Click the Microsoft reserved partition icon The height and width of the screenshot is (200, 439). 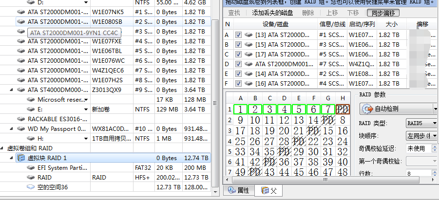(x=31, y=99)
